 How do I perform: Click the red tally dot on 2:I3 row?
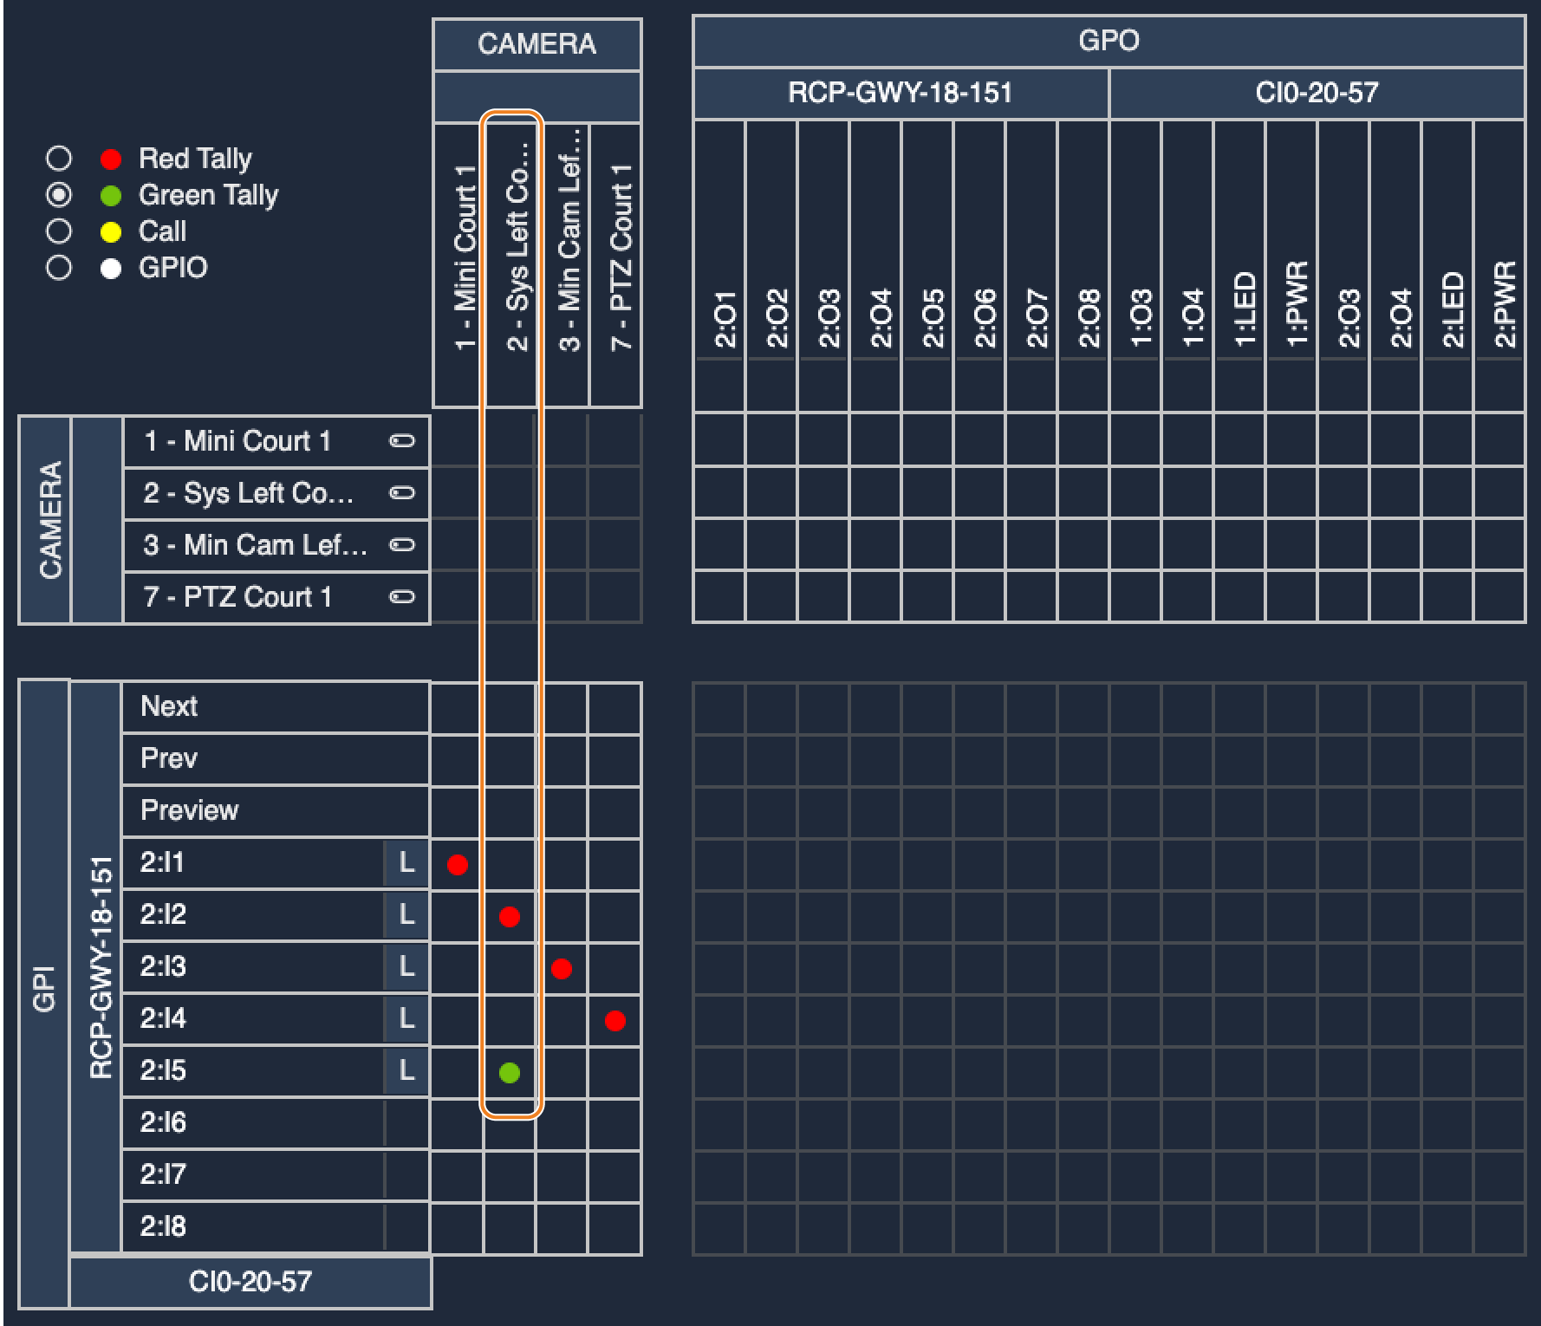tap(562, 968)
